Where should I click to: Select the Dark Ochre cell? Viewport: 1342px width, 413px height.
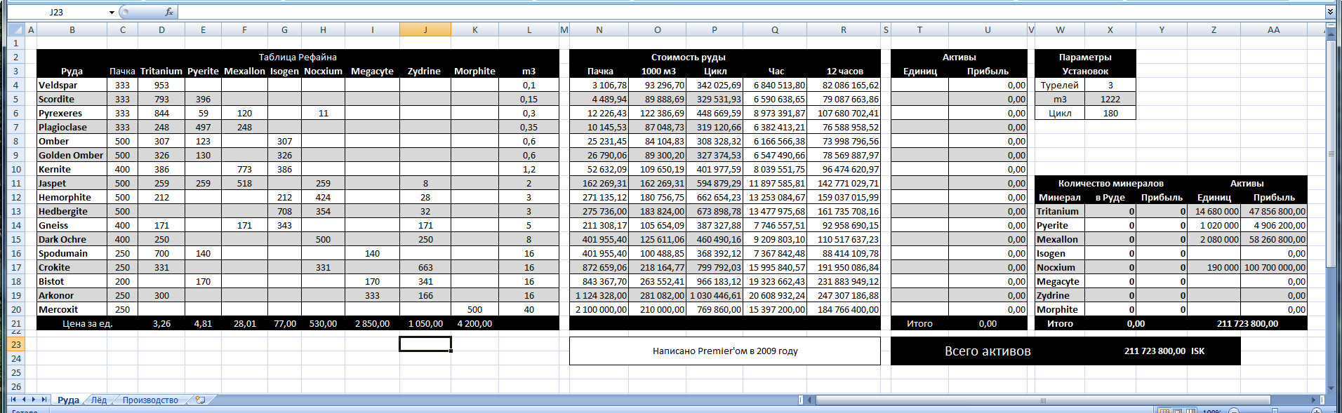[72, 239]
